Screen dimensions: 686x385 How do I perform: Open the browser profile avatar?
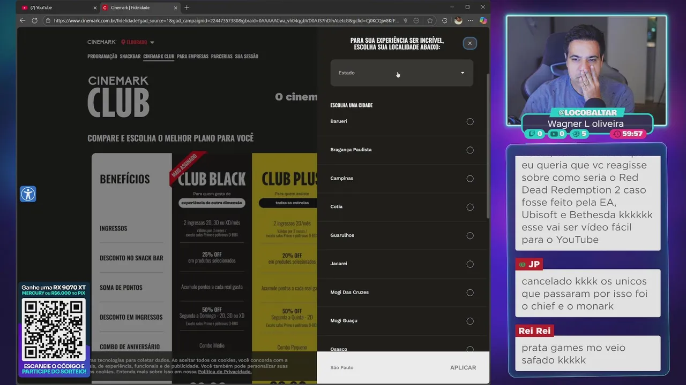(x=458, y=20)
